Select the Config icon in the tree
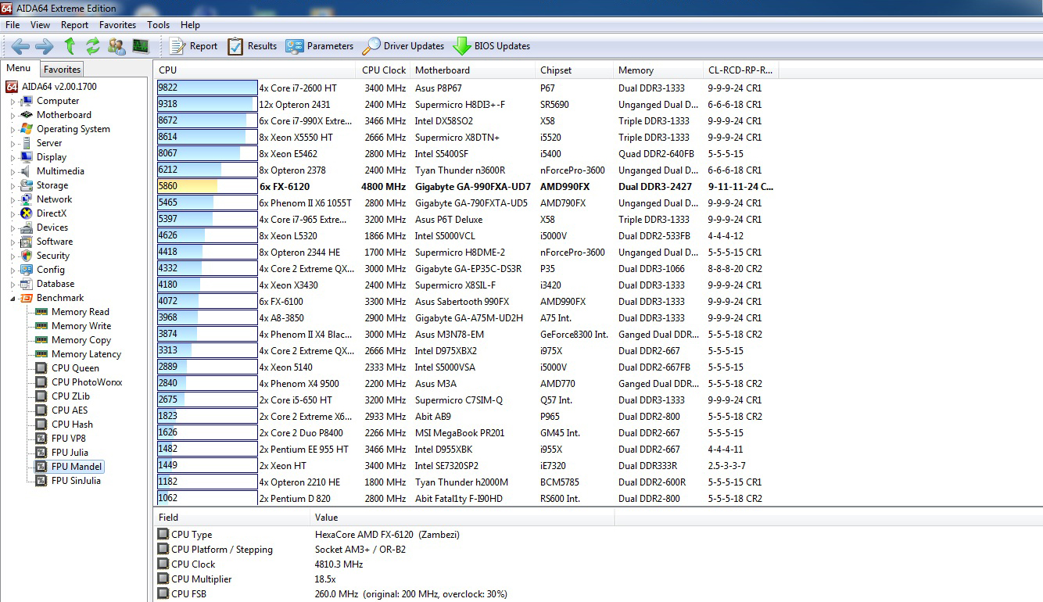 pos(27,270)
